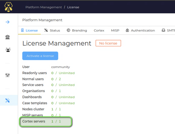Switch to the License tab
175x134 pixels.
29,30
